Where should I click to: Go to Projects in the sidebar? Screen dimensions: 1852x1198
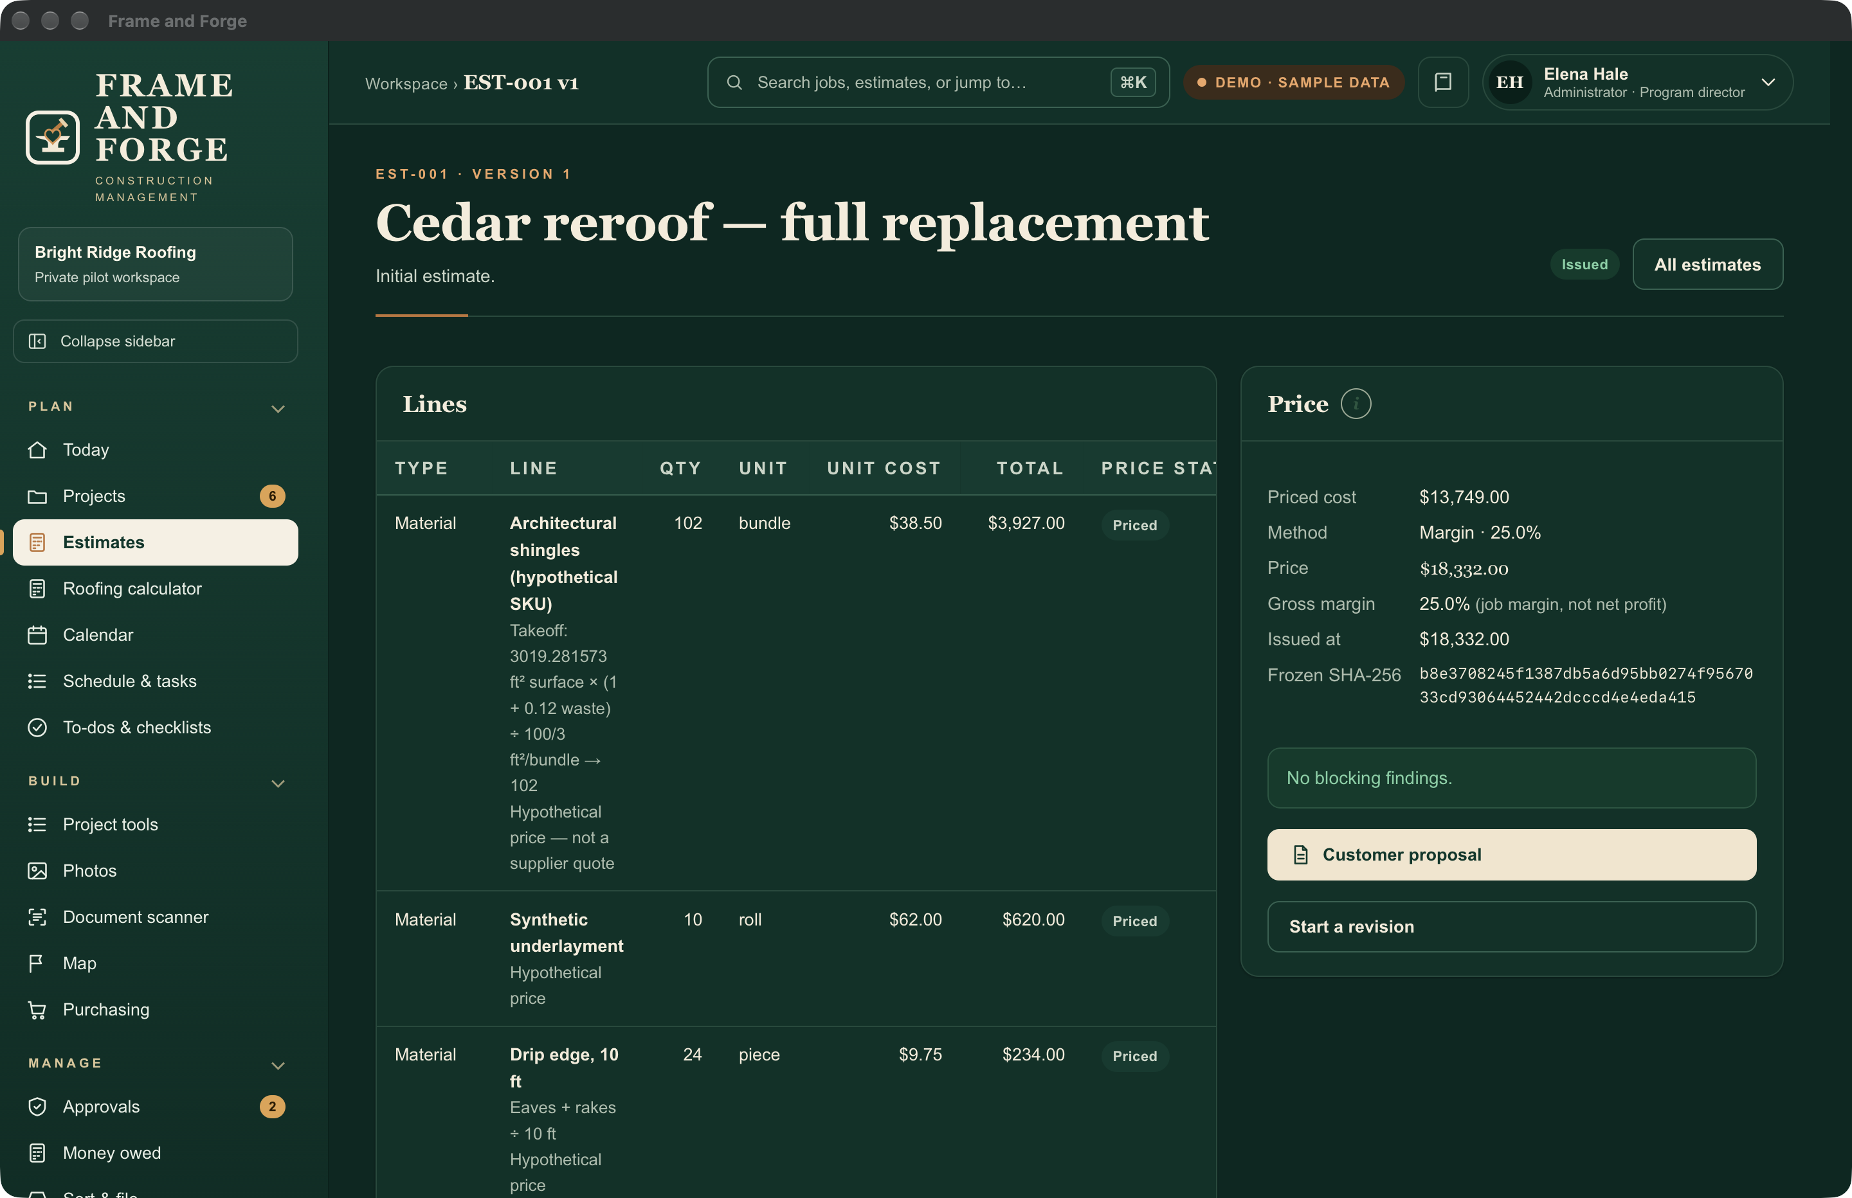(x=156, y=496)
